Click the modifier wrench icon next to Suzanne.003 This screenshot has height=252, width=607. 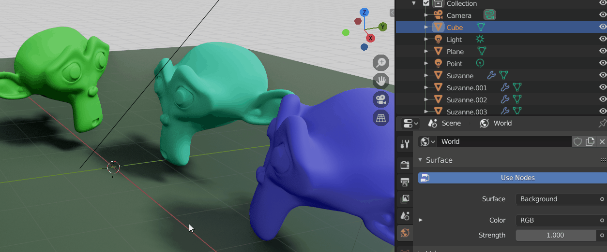coord(504,112)
